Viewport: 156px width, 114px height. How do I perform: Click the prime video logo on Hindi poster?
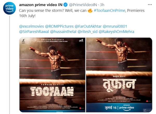pos(127,108)
